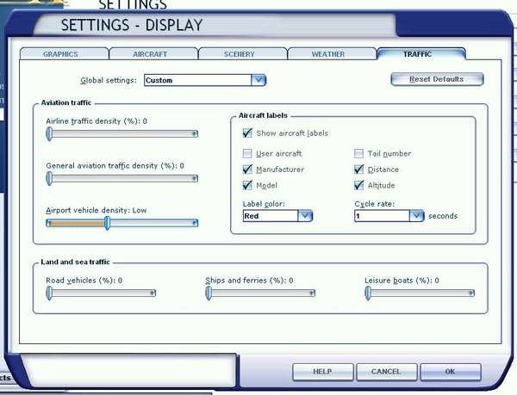Click the HELP button

click(x=323, y=372)
